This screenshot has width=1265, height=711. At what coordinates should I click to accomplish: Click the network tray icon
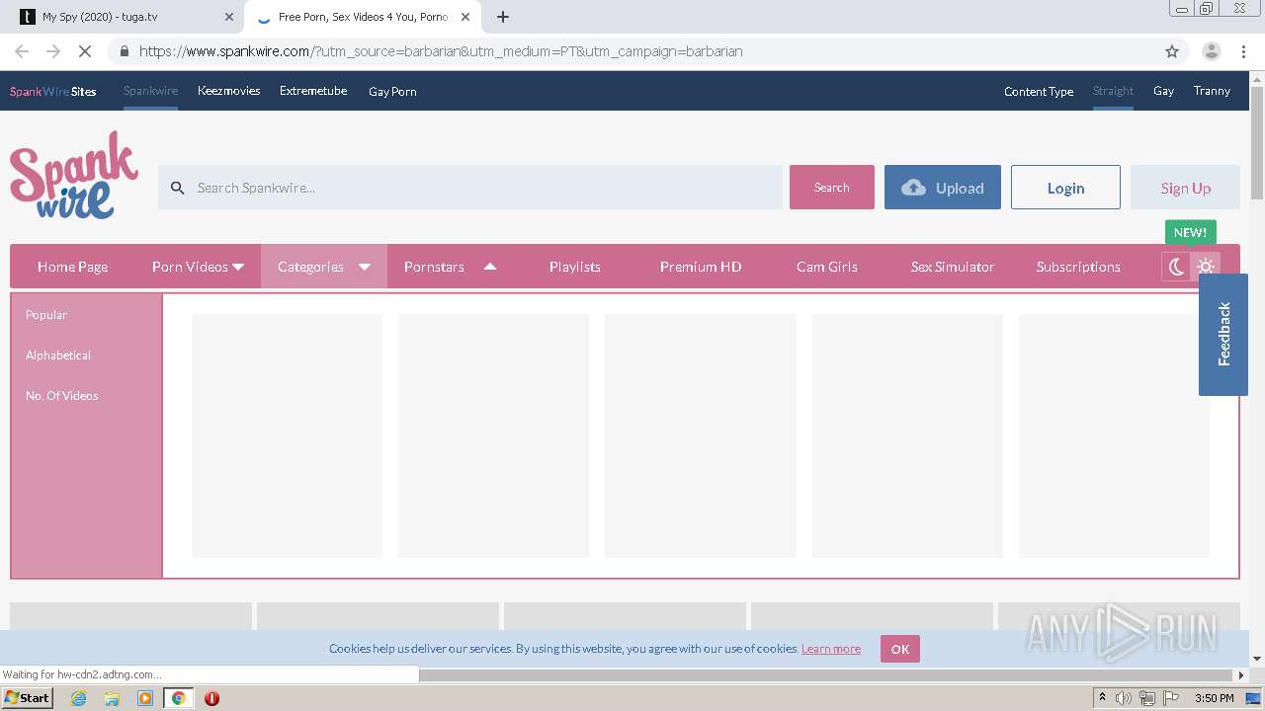[x=1147, y=698]
